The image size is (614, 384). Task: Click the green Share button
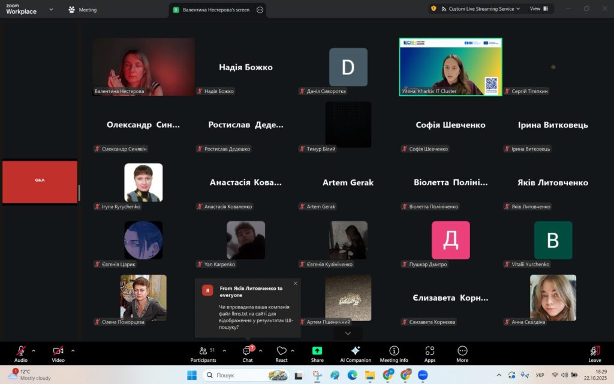[x=317, y=353]
